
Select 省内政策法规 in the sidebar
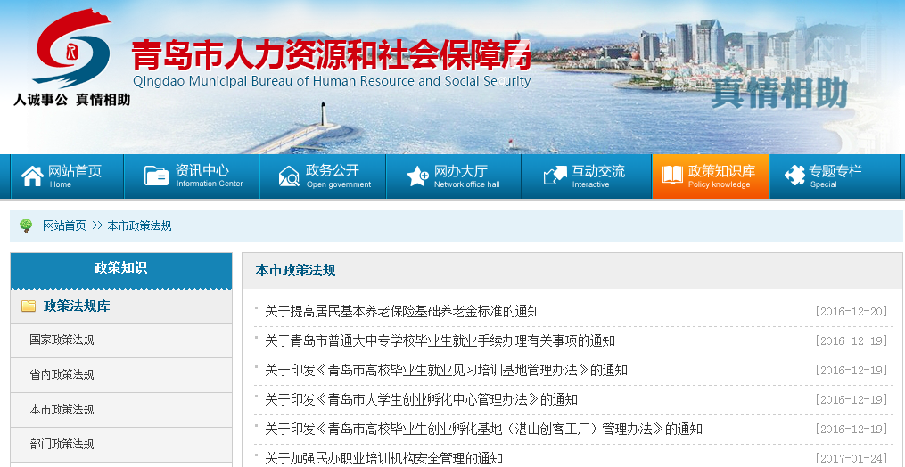coord(62,375)
